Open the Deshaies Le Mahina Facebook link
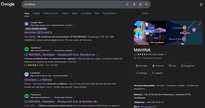 click(38, 80)
